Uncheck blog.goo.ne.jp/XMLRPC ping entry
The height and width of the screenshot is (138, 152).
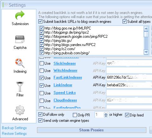pyautogui.click(x=41, y=28)
